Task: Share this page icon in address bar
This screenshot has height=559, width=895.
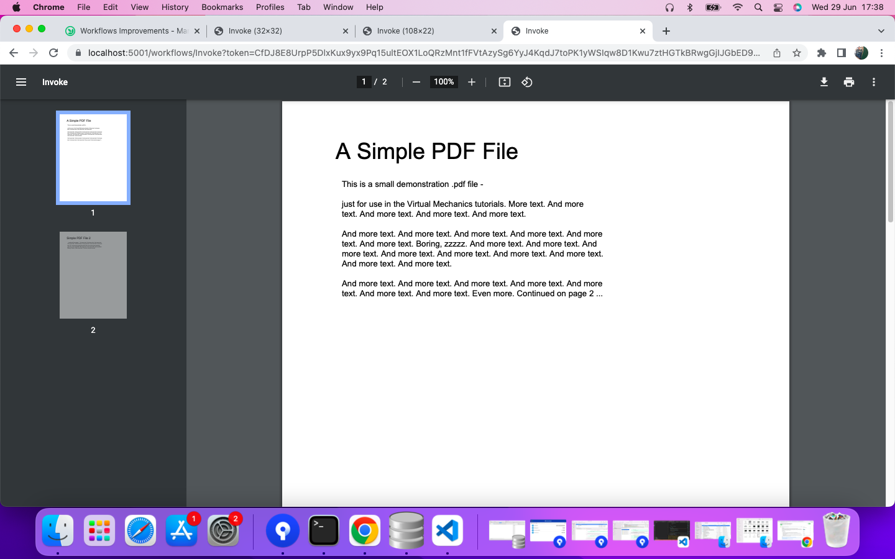Action: click(777, 53)
